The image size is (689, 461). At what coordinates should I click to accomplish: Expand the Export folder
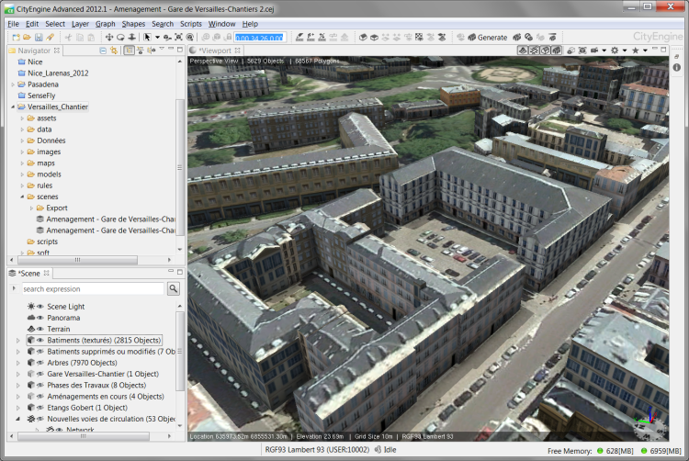point(31,208)
